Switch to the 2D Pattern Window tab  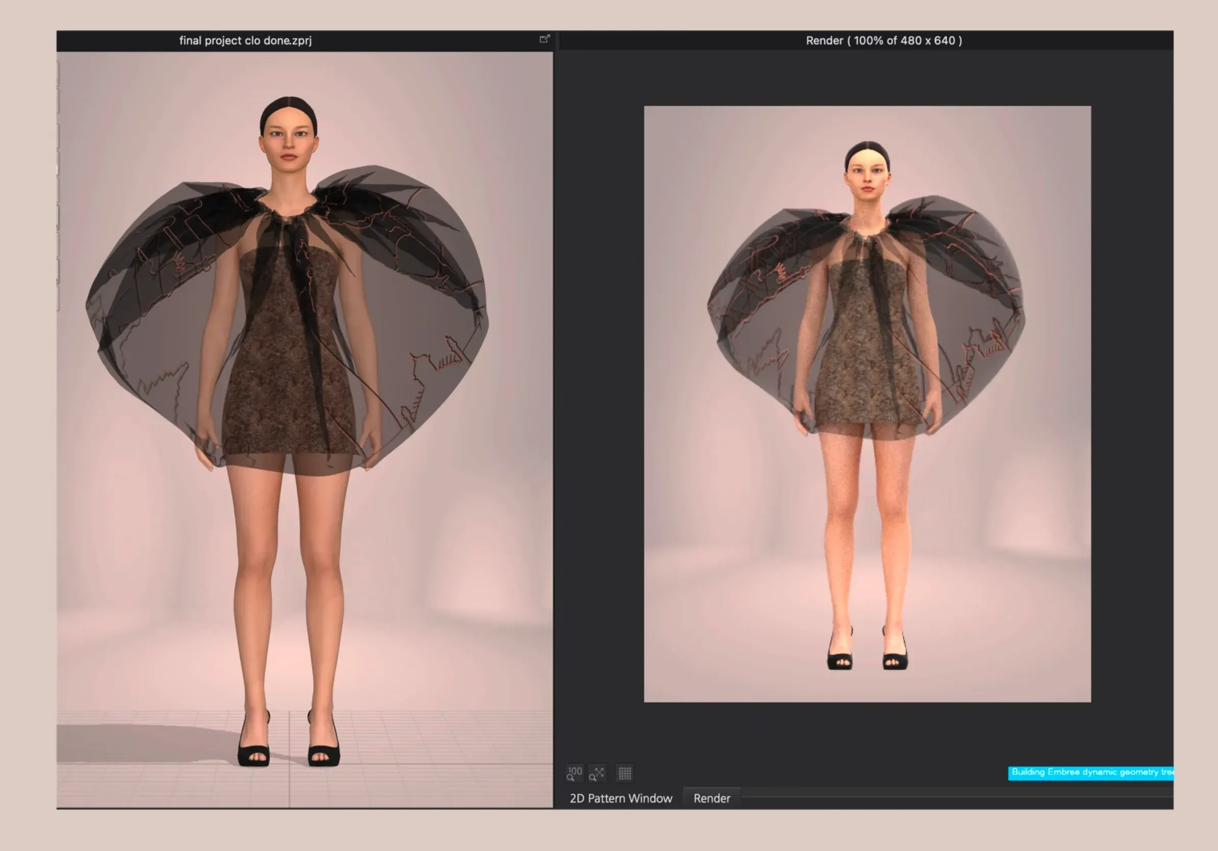point(620,798)
